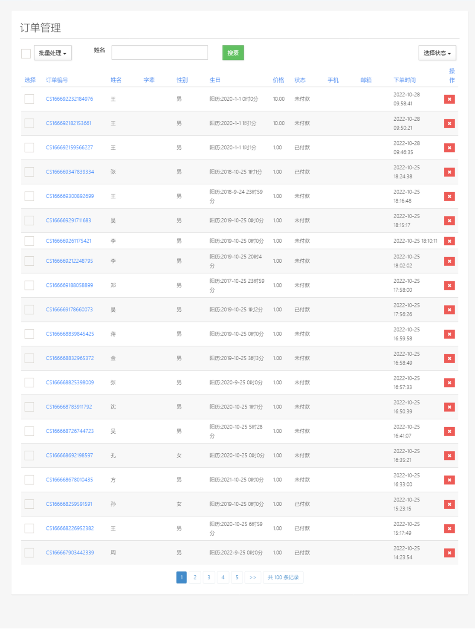The width and height of the screenshot is (475, 629).
Task: Check the box for order CS166668832965372
Action: click(x=29, y=358)
